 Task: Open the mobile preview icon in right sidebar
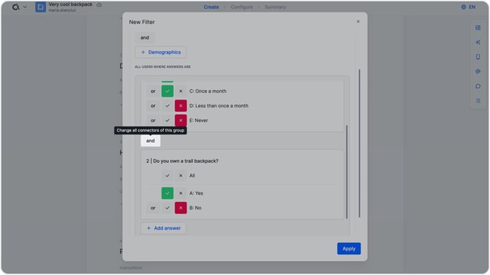(478, 57)
